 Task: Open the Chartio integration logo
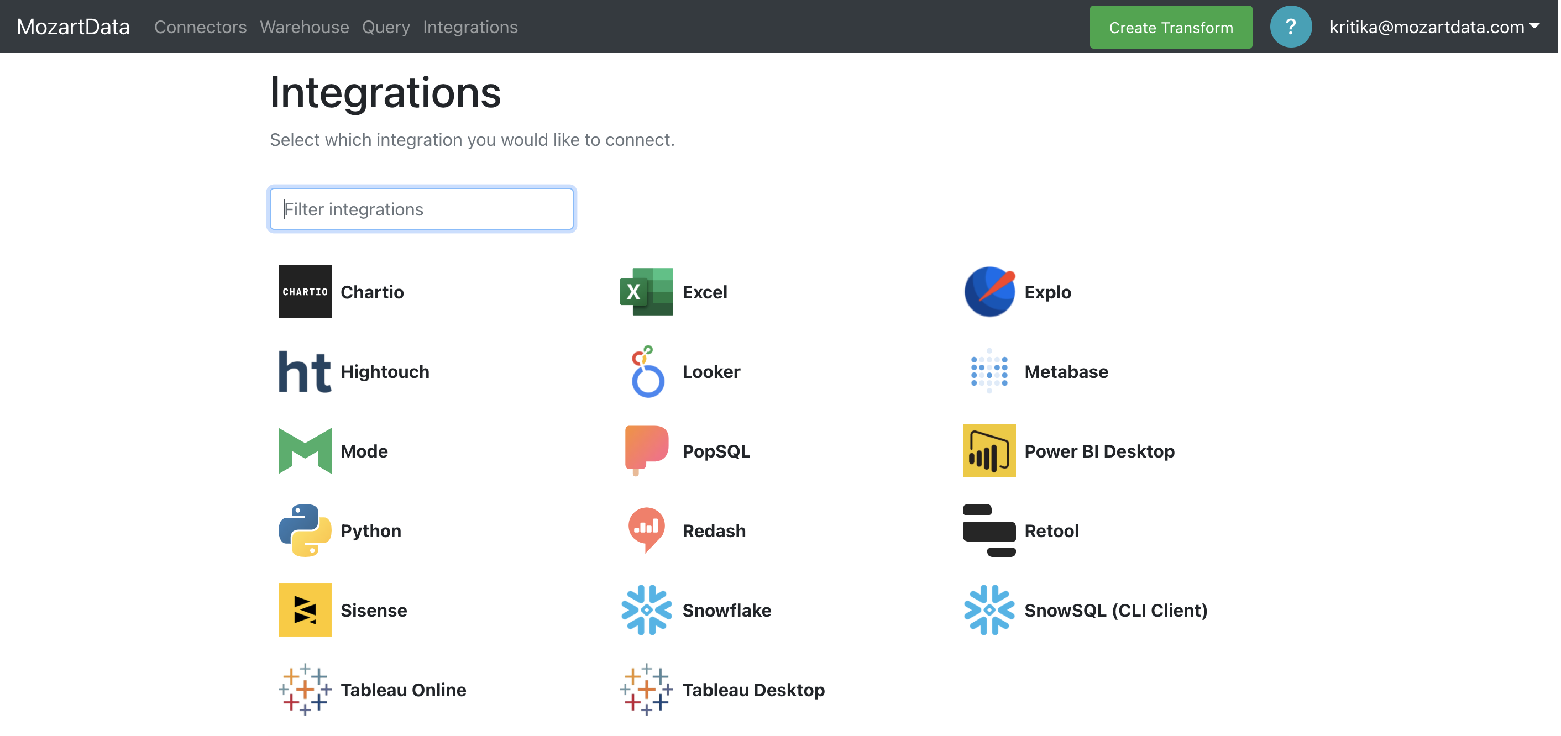pos(305,291)
